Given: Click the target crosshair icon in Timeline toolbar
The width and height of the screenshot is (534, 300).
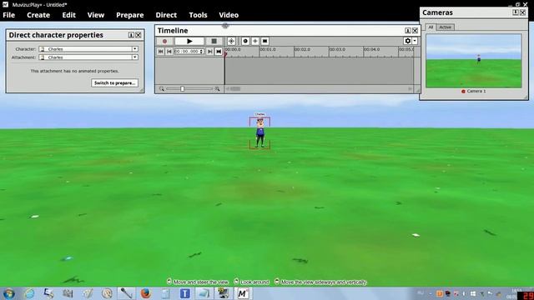Looking at the screenshot, I should pos(231,41).
